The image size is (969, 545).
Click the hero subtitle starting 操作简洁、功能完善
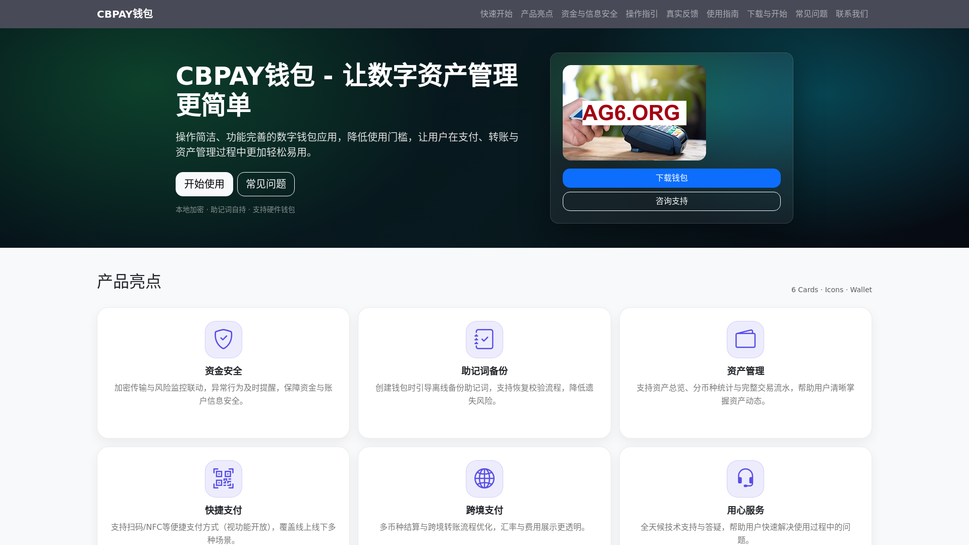[x=347, y=145]
